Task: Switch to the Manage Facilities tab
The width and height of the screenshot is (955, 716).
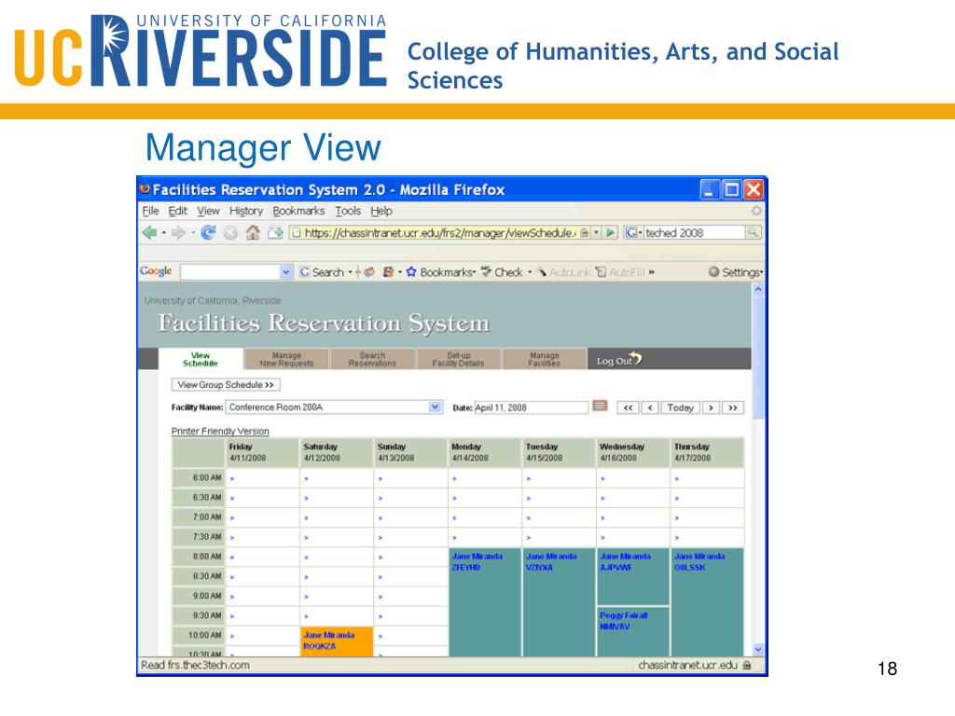Action: pyautogui.click(x=544, y=359)
